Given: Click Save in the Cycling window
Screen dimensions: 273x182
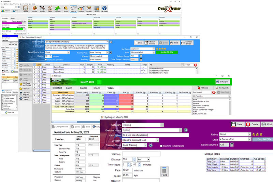Looking at the screenshot, I should click(238, 124).
